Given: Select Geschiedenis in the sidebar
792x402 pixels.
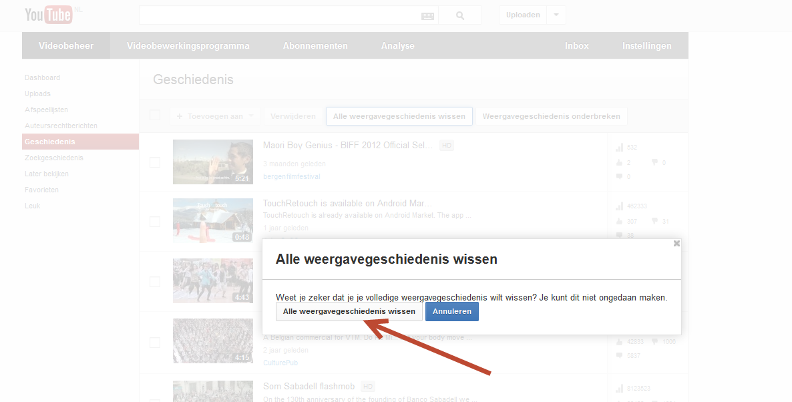Looking at the screenshot, I should click(x=80, y=142).
